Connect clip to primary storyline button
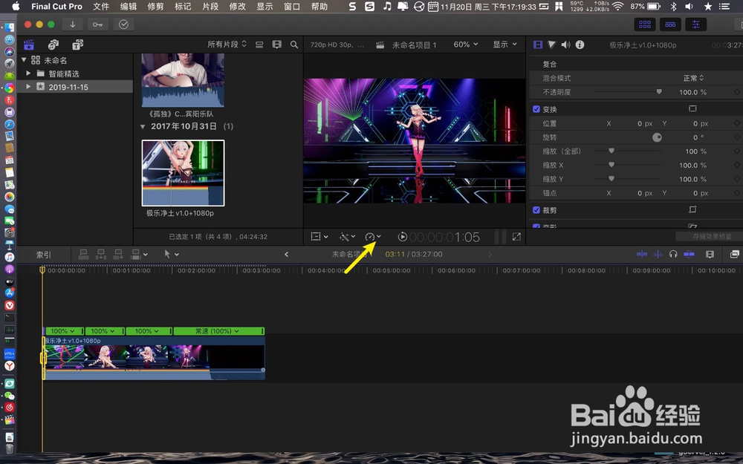 83,254
